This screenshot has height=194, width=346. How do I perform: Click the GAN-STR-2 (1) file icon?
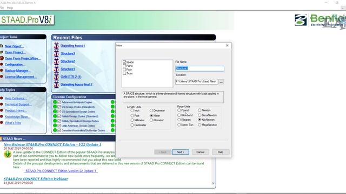pyautogui.click(x=56, y=77)
